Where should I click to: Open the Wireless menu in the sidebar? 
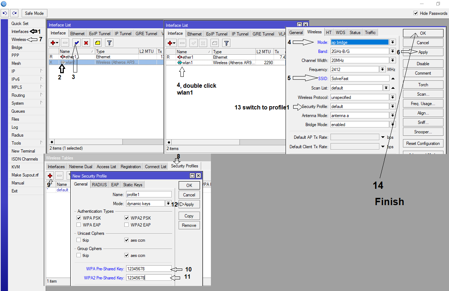pyautogui.click(x=19, y=40)
